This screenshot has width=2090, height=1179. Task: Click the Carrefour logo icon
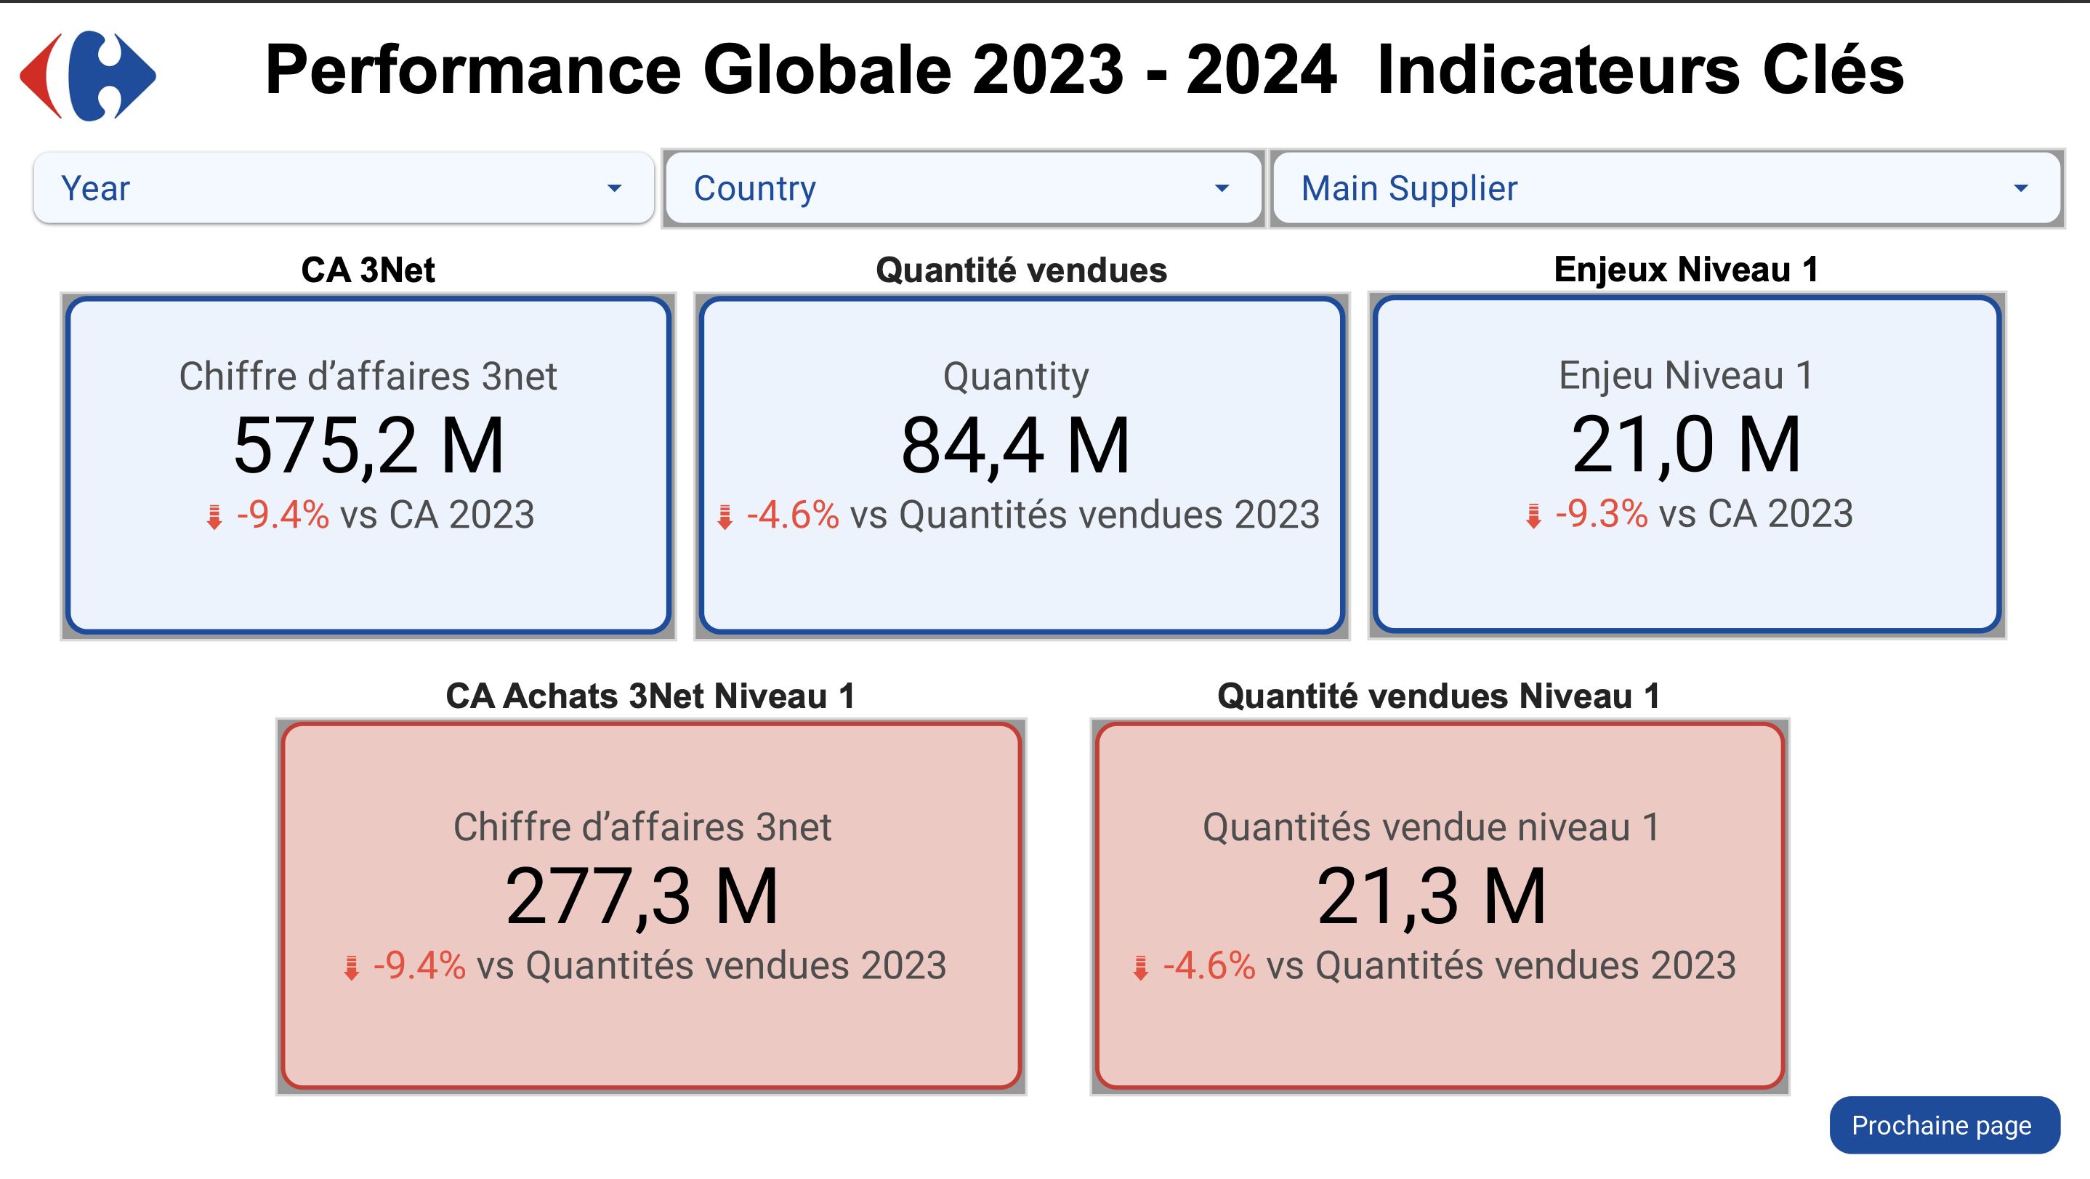tap(88, 76)
